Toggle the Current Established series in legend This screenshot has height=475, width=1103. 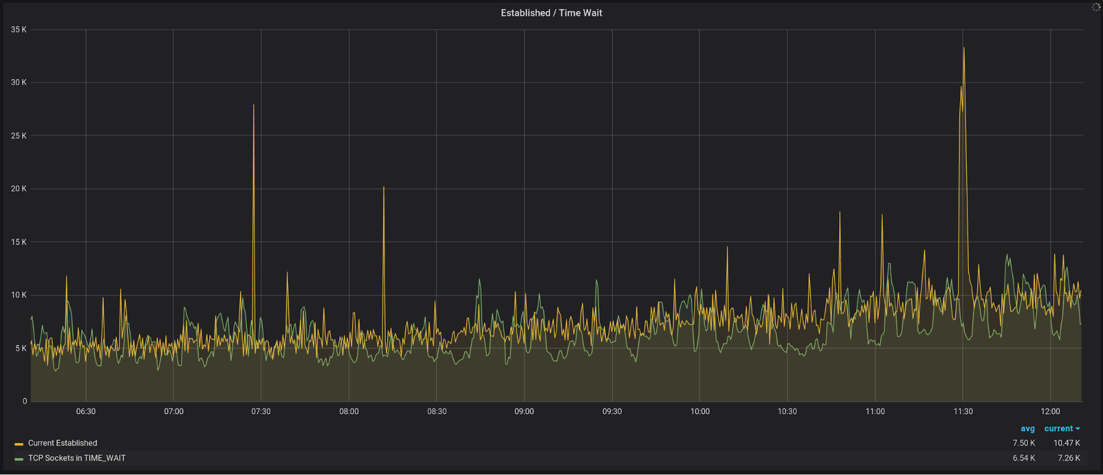62,443
